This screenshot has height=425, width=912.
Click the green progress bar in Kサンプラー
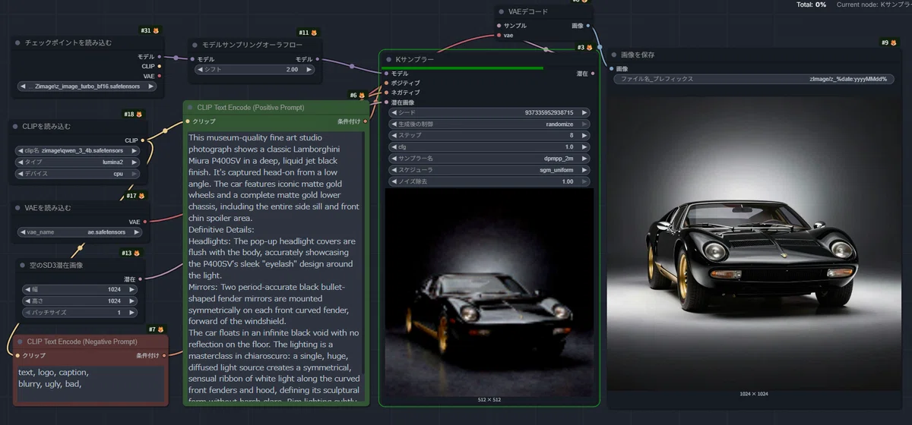464,68
